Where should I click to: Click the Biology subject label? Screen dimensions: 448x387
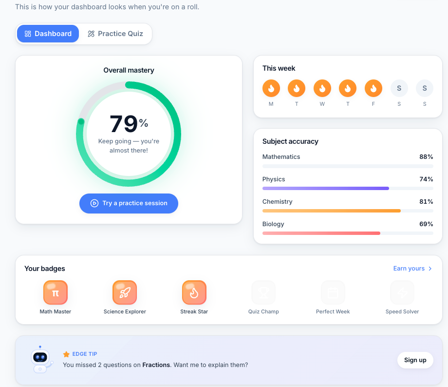[273, 224]
